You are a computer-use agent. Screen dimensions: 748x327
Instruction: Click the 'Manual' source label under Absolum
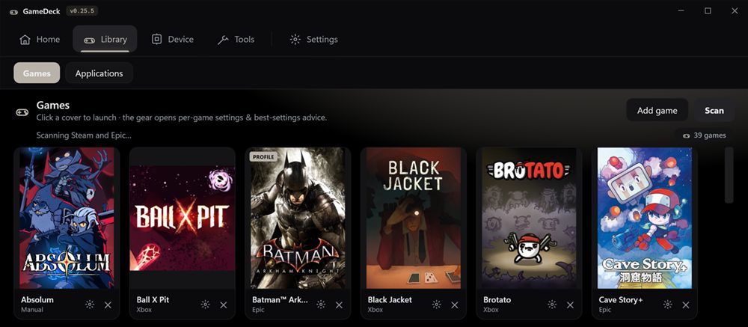(x=32, y=310)
